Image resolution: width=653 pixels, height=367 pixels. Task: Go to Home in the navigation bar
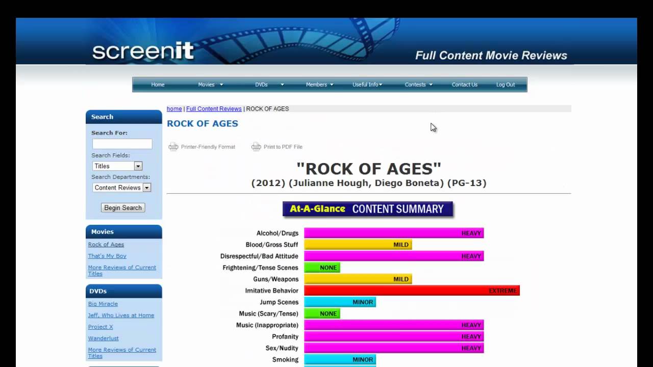click(158, 85)
